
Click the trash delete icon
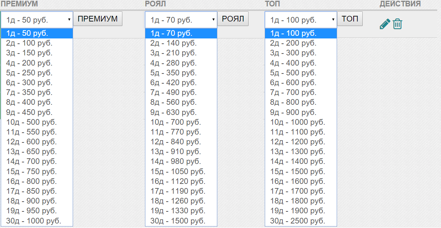398,24
